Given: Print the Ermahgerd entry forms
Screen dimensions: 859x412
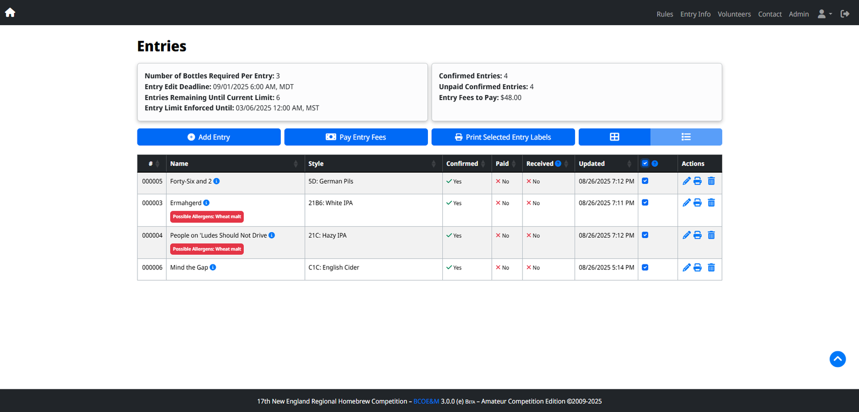Looking at the screenshot, I should coord(697,203).
